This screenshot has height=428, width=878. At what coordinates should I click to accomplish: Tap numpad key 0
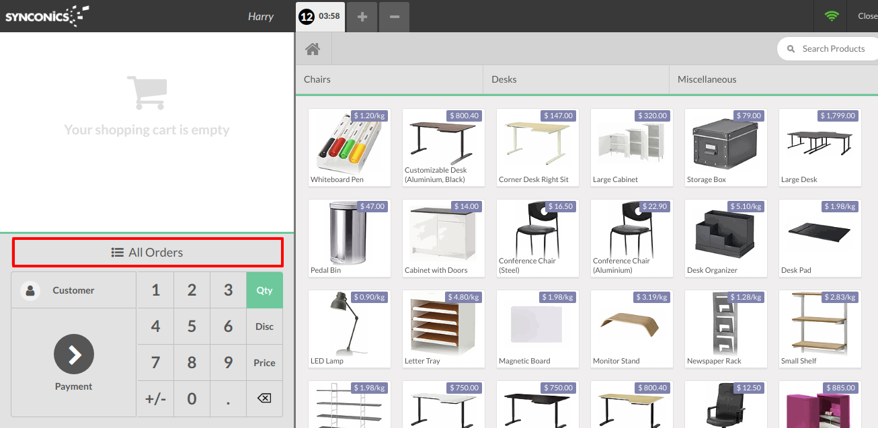click(192, 399)
